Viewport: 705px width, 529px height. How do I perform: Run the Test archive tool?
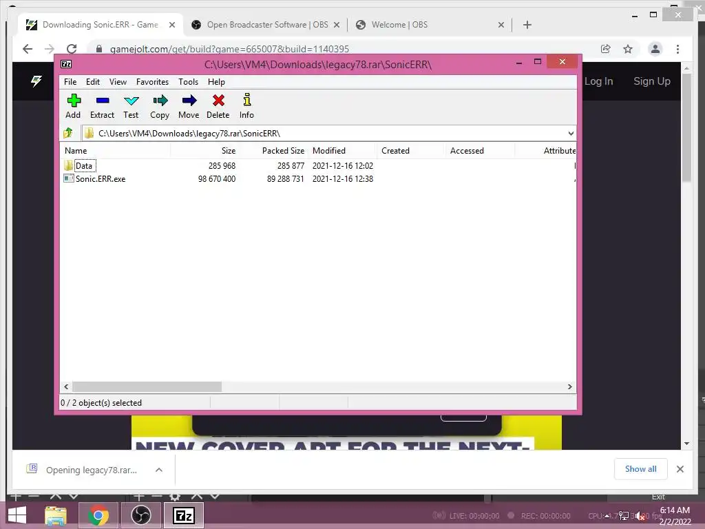pos(131,107)
